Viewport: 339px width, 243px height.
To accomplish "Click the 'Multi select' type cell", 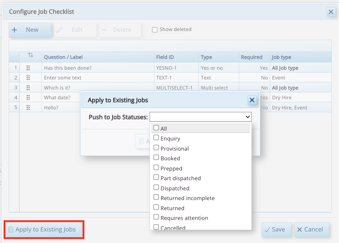I will click(219, 87).
